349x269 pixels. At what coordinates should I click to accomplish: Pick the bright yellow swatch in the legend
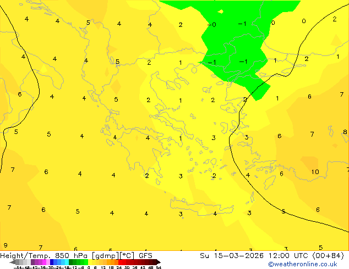pos(90,262)
